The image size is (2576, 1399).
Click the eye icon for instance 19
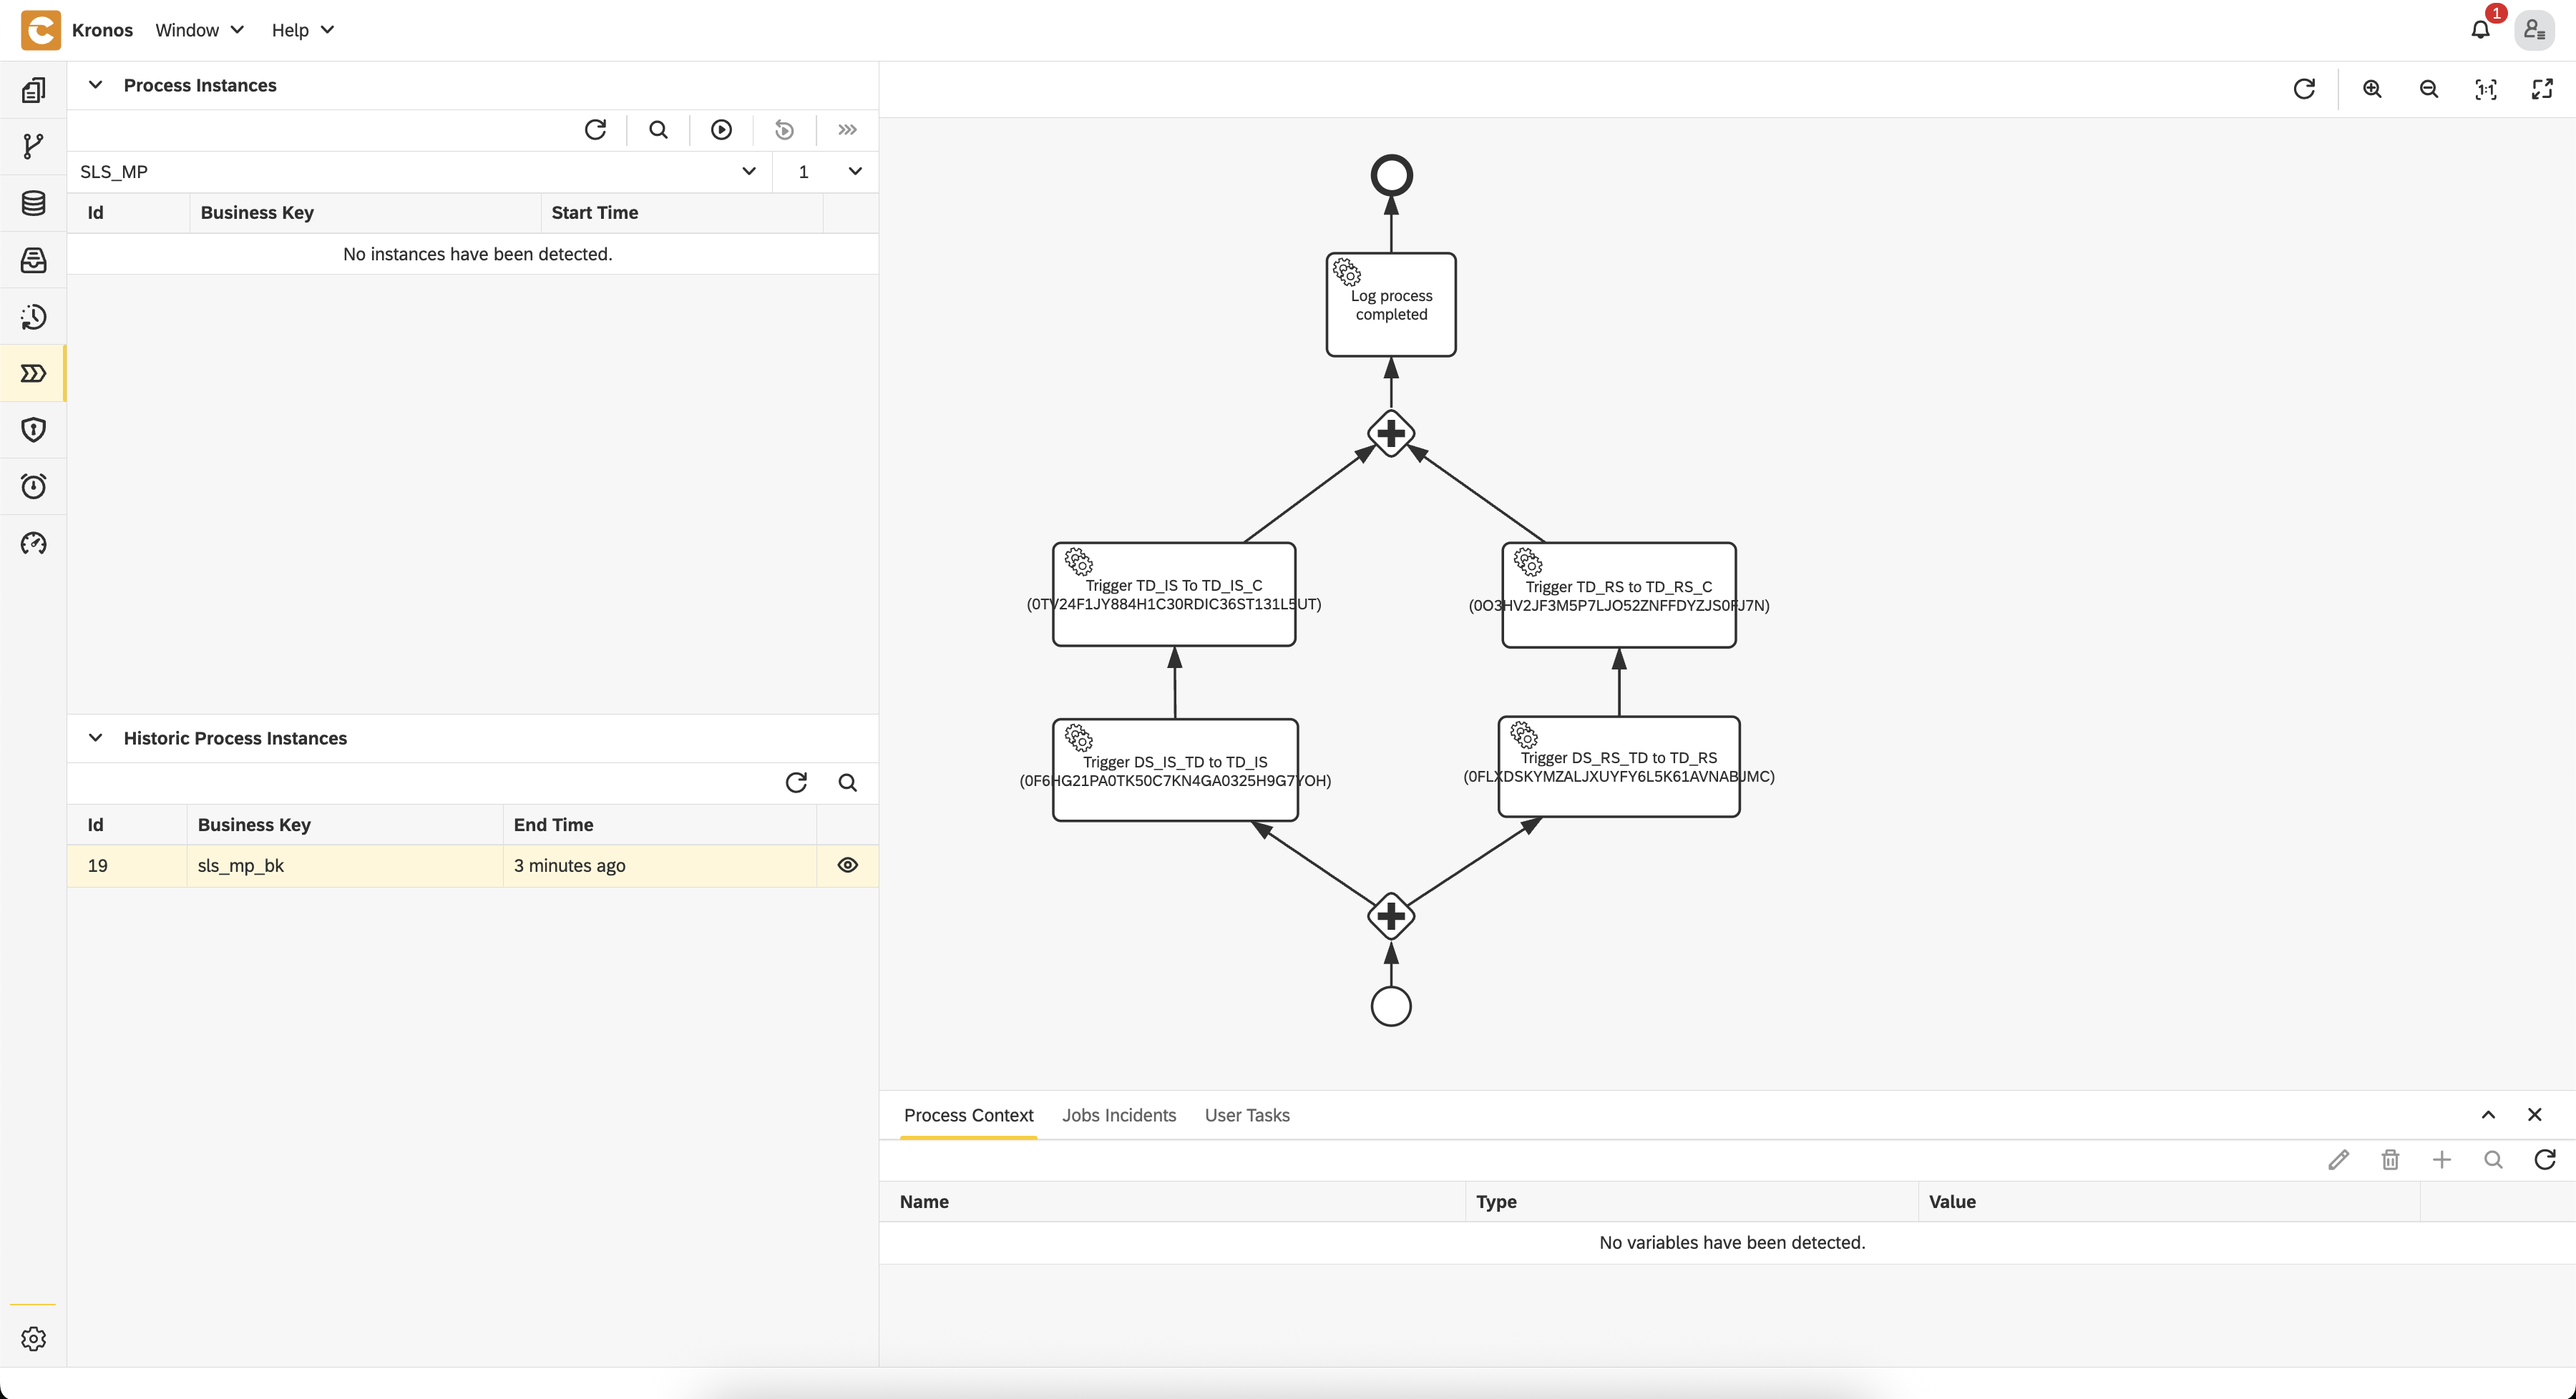[847, 865]
